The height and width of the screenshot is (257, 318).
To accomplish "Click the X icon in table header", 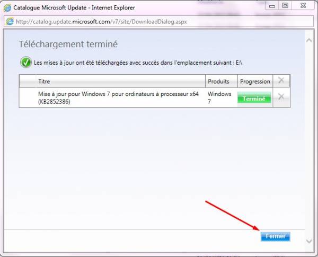I will click(281, 81).
